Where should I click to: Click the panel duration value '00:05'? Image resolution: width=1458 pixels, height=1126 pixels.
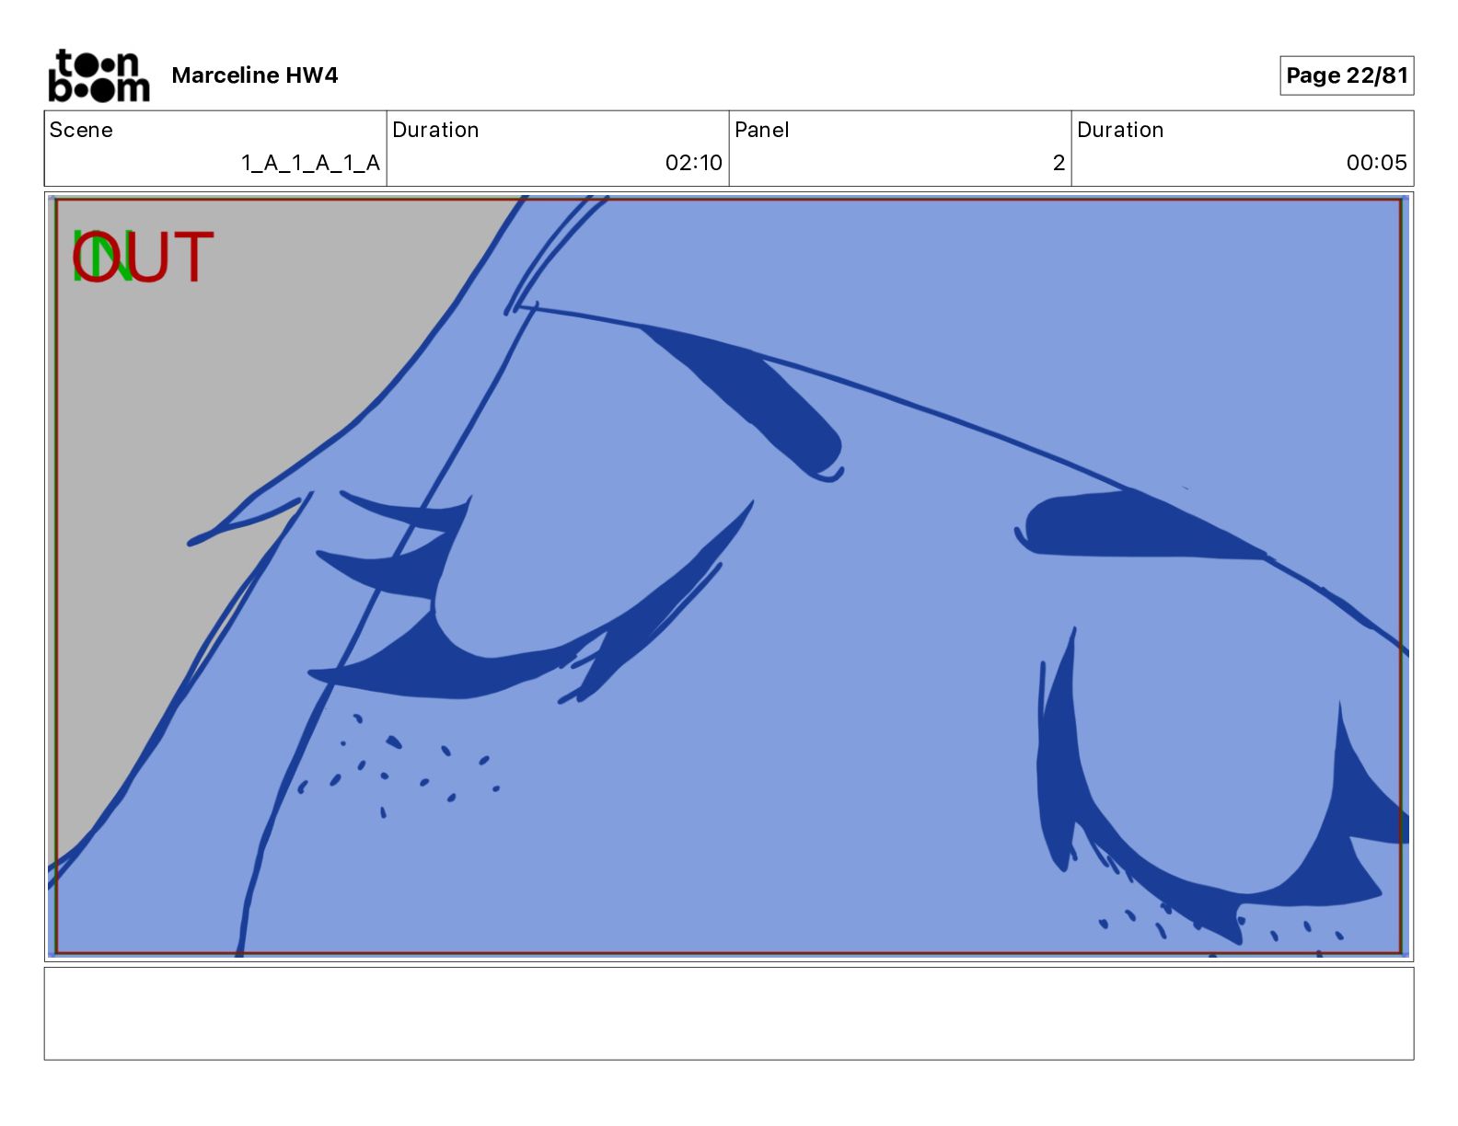pyautogui.click(x=1376, y=163)
